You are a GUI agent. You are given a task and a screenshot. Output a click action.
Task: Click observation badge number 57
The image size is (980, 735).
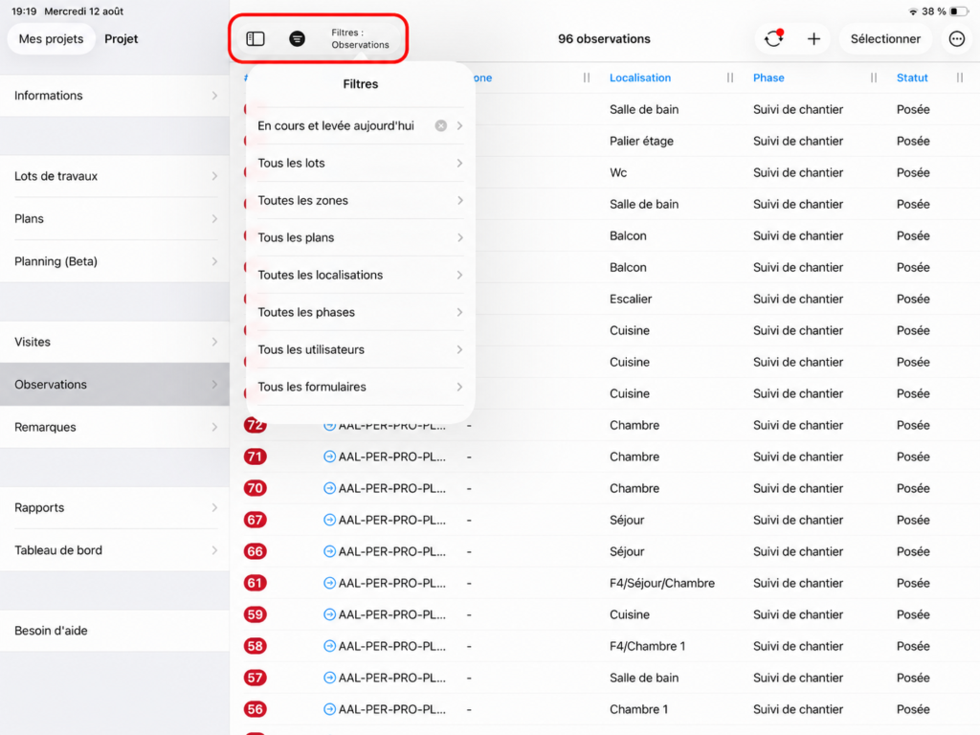(255, 678)
